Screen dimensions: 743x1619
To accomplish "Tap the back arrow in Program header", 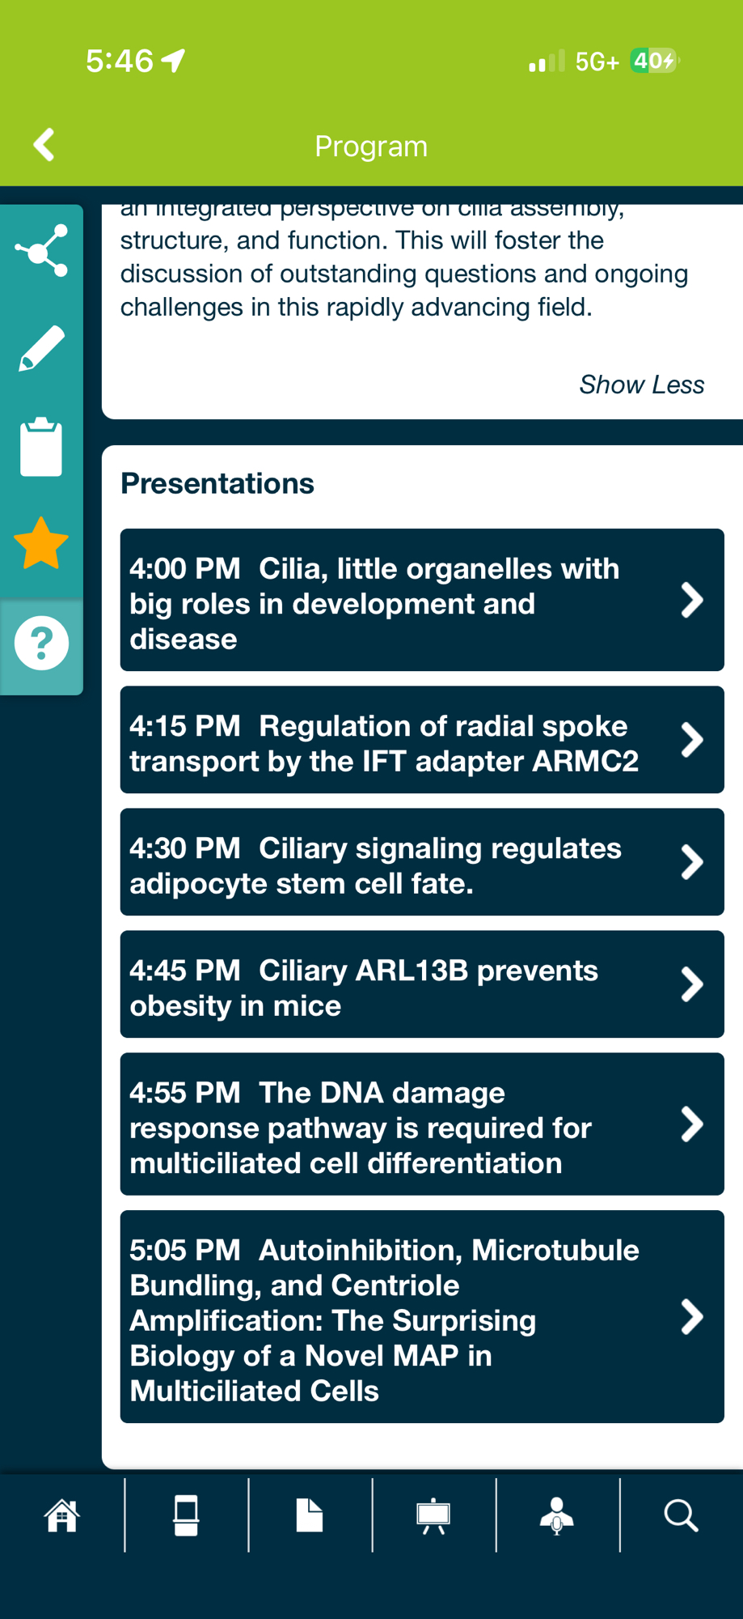I will tap(44, 146).
